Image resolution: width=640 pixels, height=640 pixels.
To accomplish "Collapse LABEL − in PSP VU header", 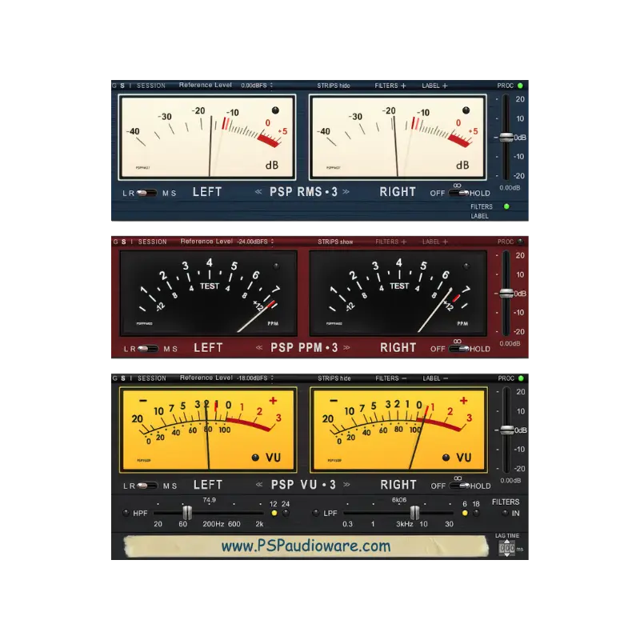I will (435, 378).
